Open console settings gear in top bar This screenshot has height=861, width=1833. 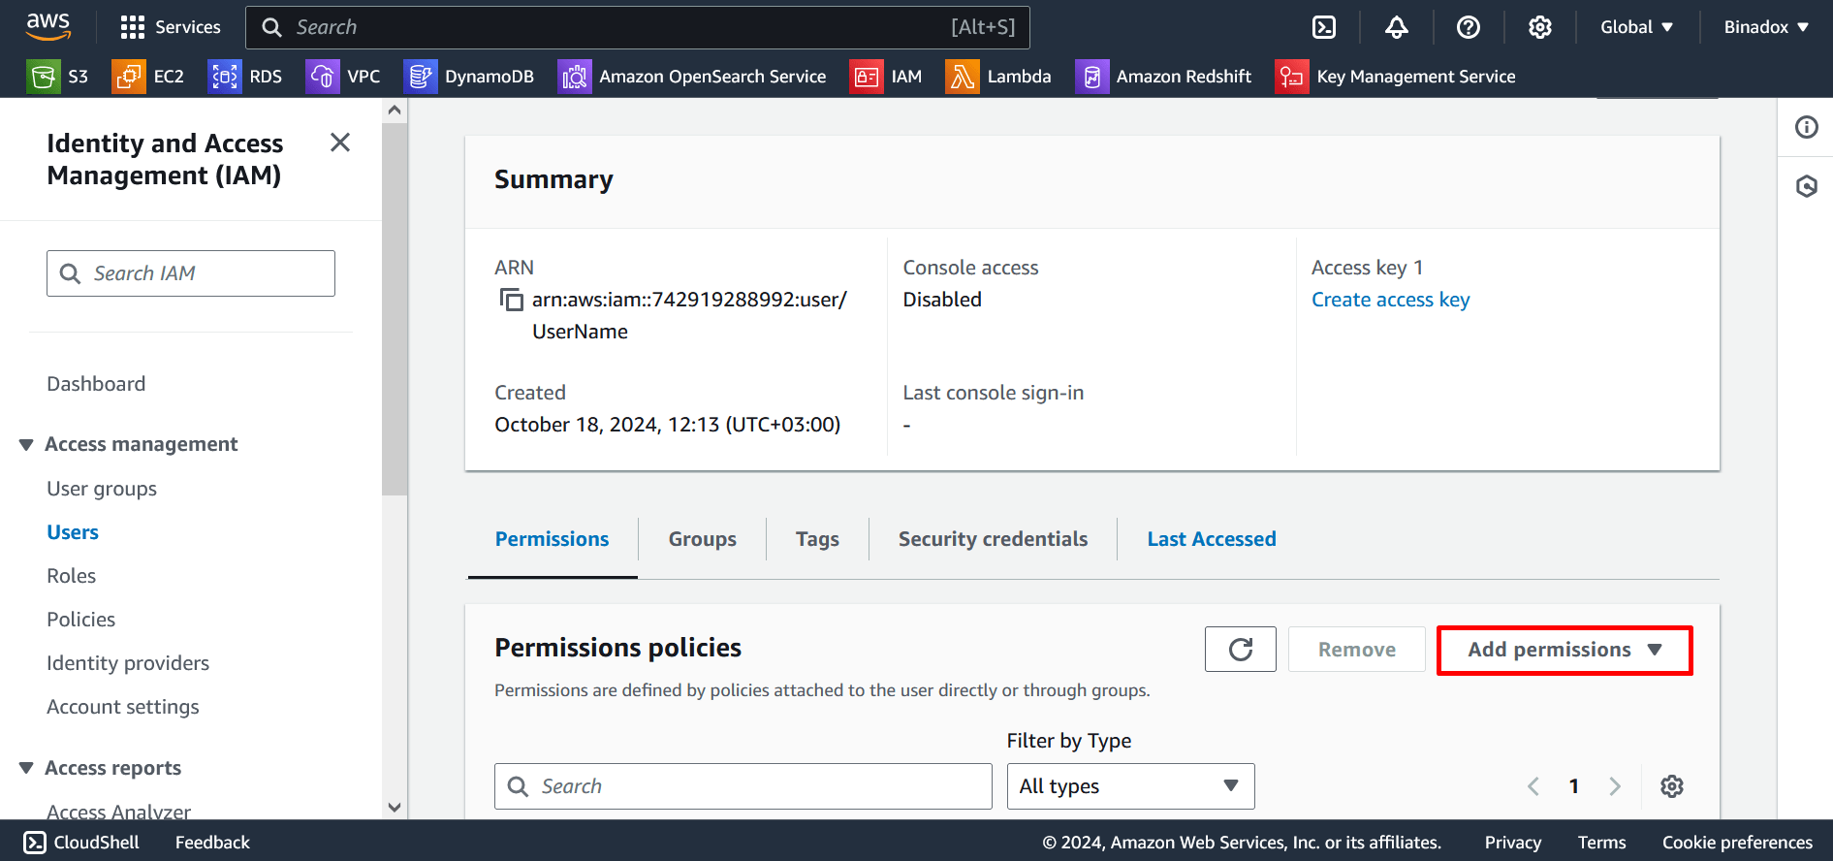click(x=1540, y=27)
